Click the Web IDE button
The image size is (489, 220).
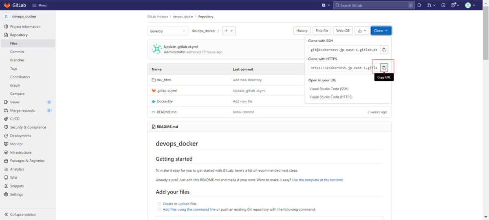pos(343,30)
